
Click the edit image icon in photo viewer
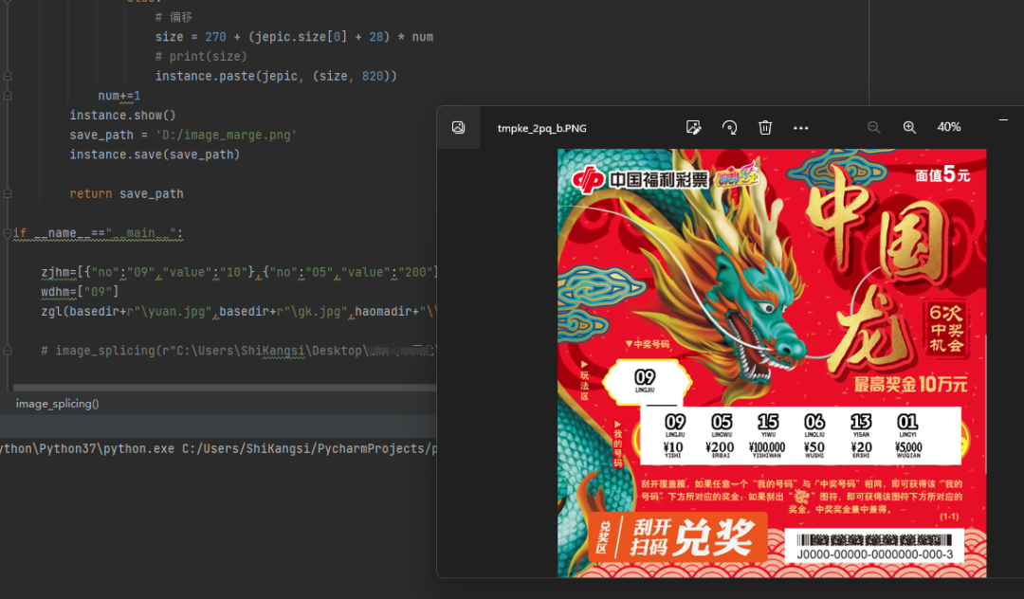[x=693, y=127]
